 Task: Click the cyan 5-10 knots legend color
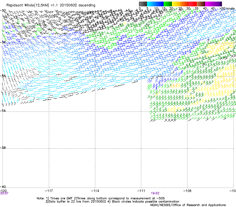(151, 4)
